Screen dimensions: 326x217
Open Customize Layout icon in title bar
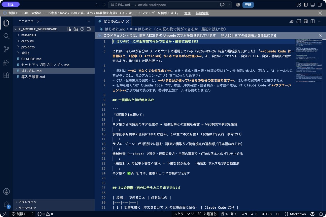[299, 5]
